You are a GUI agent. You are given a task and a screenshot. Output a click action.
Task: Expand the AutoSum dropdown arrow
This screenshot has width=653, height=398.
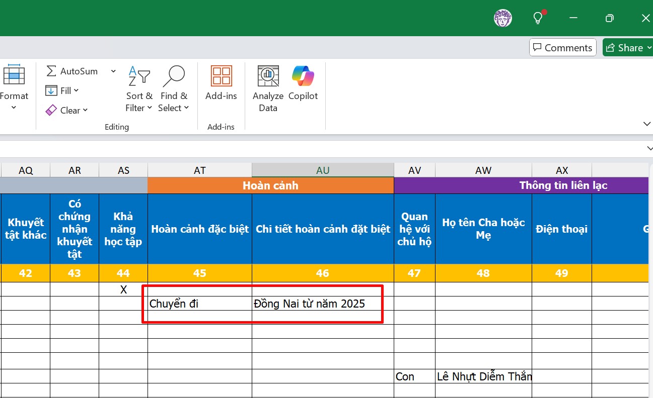pyautogui.click(x=113, y=71)
